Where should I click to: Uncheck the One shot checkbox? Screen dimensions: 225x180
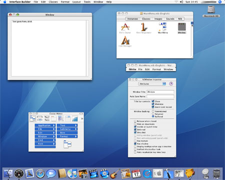coord(135,132)
